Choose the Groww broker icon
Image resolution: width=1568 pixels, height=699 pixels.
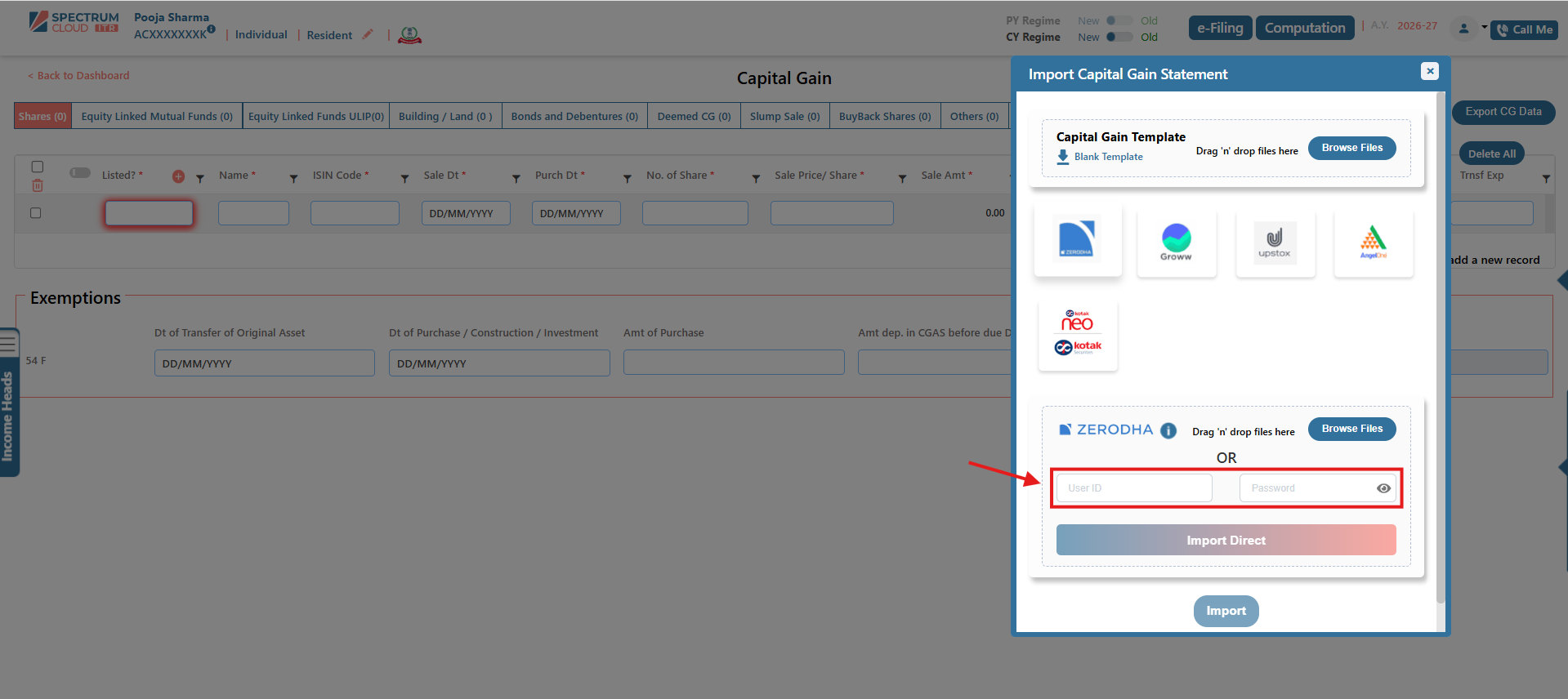pyautogui.click(x=1176, y=242)
